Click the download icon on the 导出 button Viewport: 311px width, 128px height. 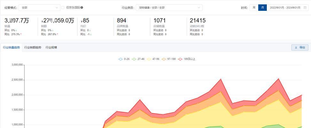click(296, 47)
